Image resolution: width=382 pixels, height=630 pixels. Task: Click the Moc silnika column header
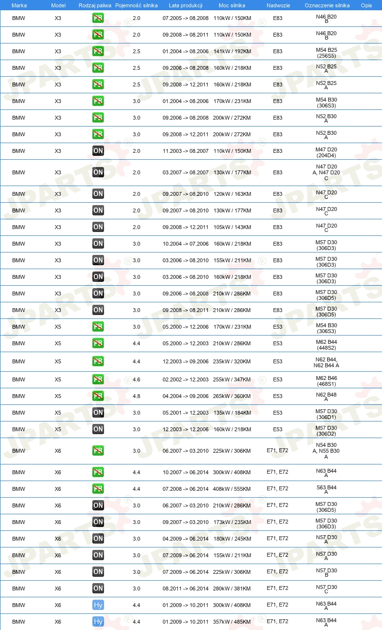(232, 5)
